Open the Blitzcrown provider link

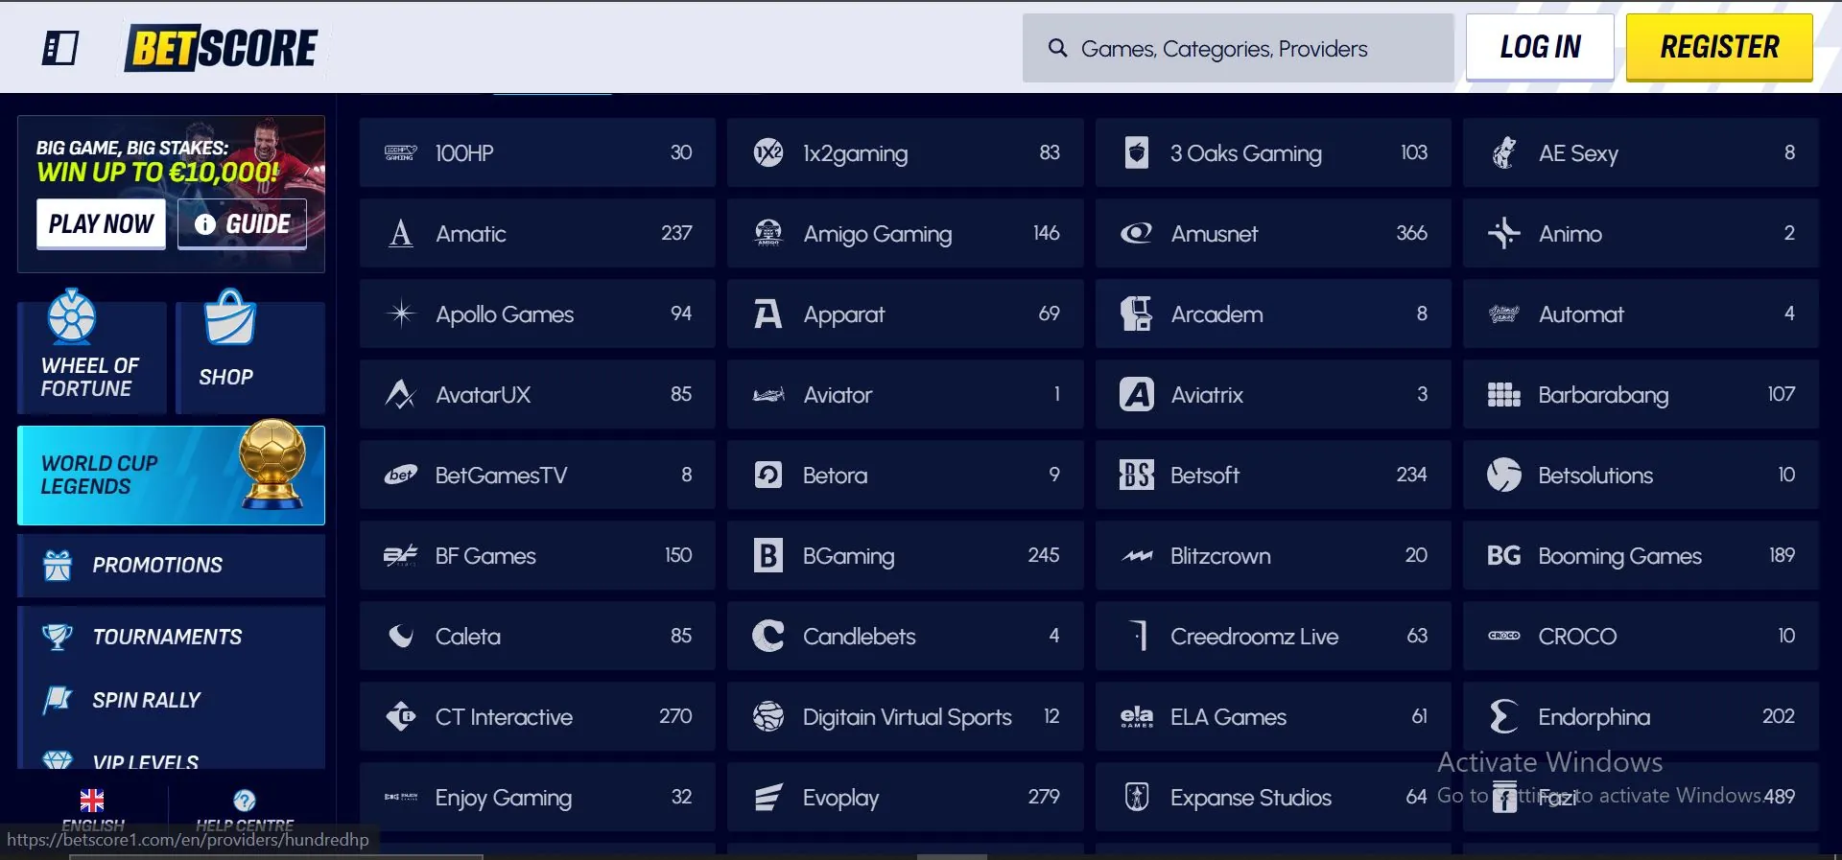click(x=1273, y=555)
